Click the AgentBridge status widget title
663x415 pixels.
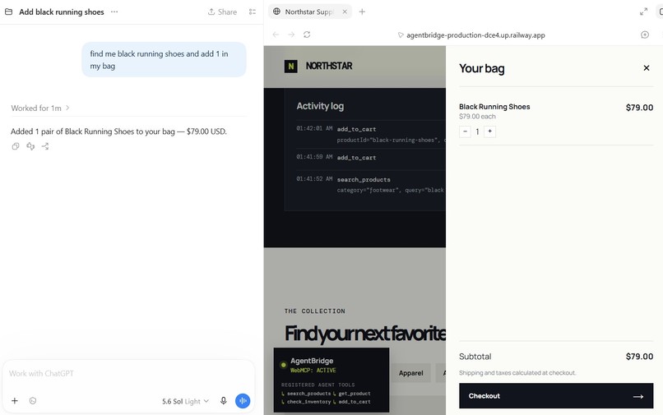[312, 361]
